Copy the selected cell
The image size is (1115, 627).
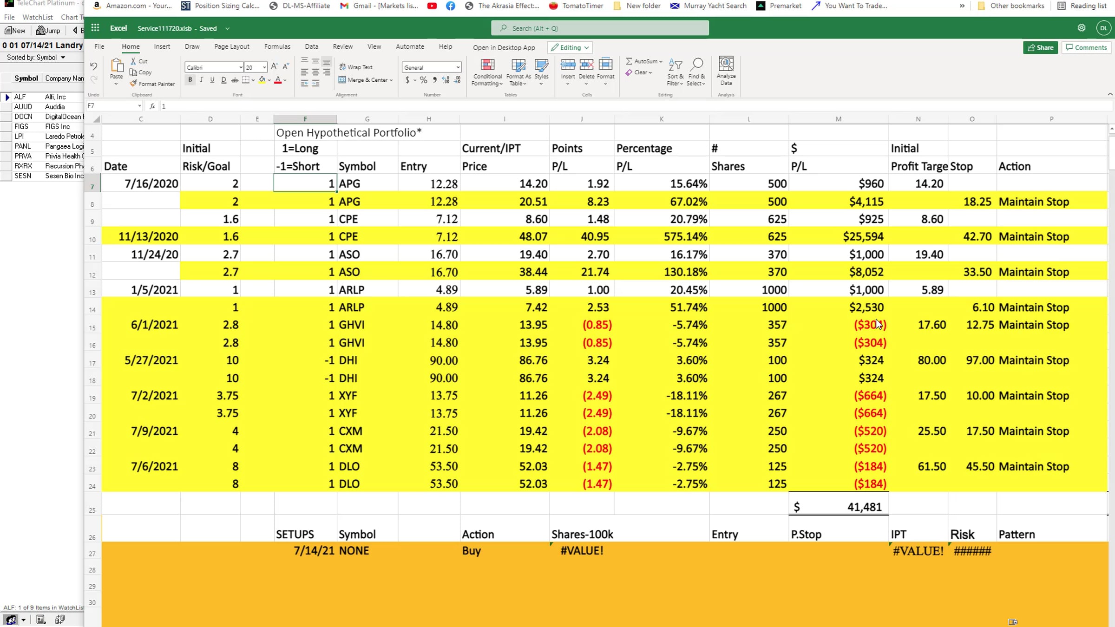coord(141,72)
